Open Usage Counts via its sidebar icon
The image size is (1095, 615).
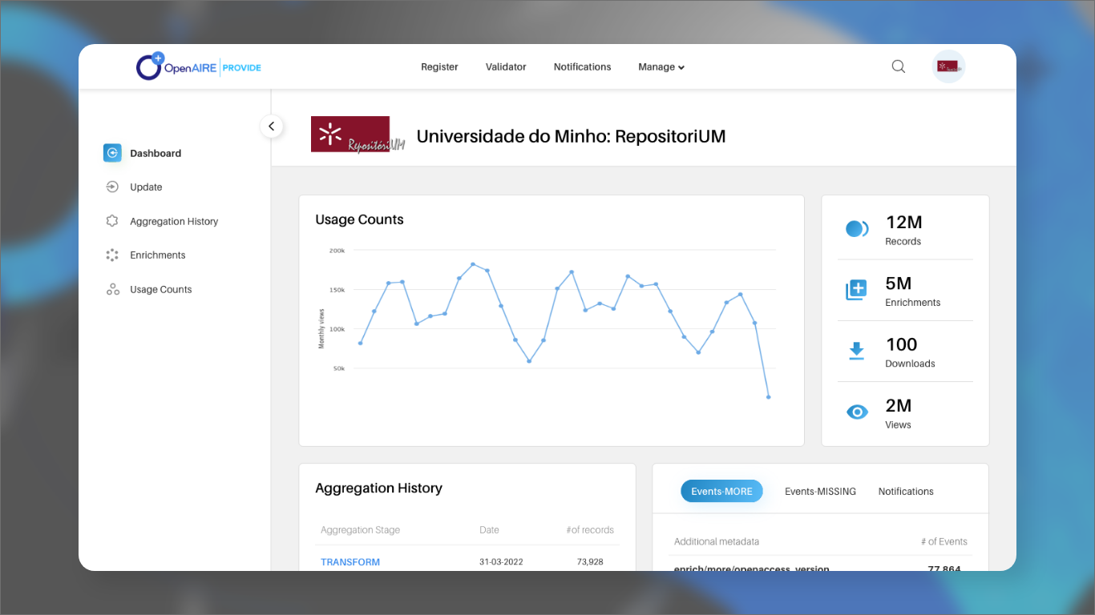click(x=112, y=289)
